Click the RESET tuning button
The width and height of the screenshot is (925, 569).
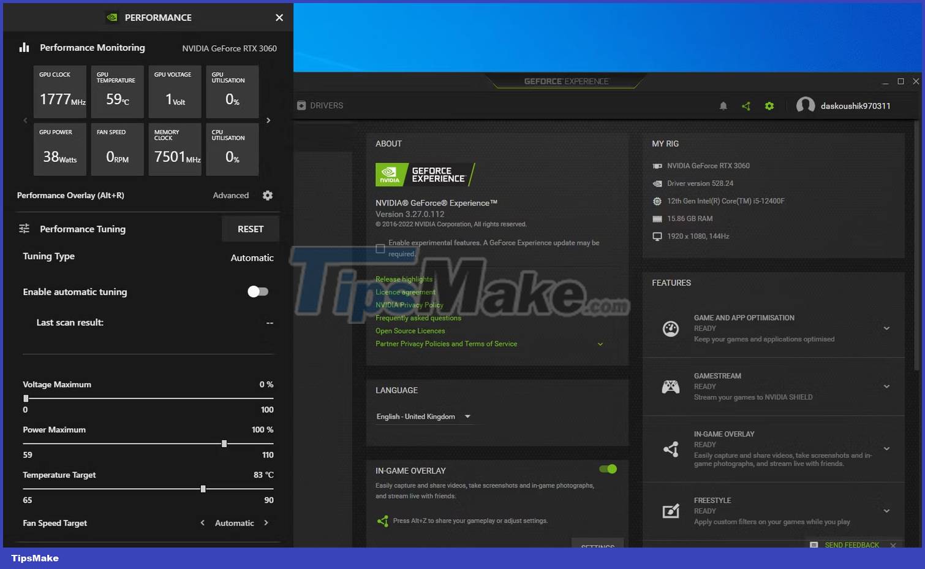pyautogui.click(x=251, y=229)
